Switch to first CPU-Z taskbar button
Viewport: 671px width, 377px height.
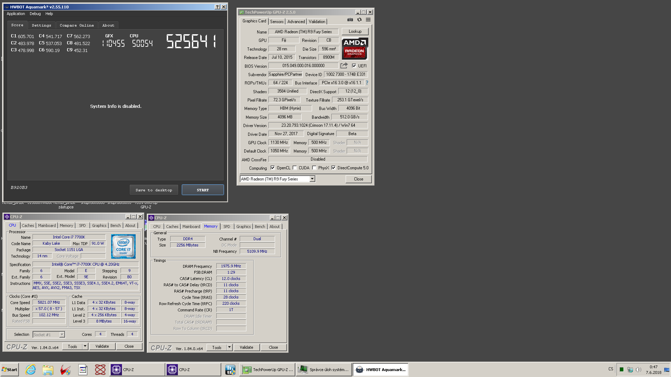click(x=137, y=370)
